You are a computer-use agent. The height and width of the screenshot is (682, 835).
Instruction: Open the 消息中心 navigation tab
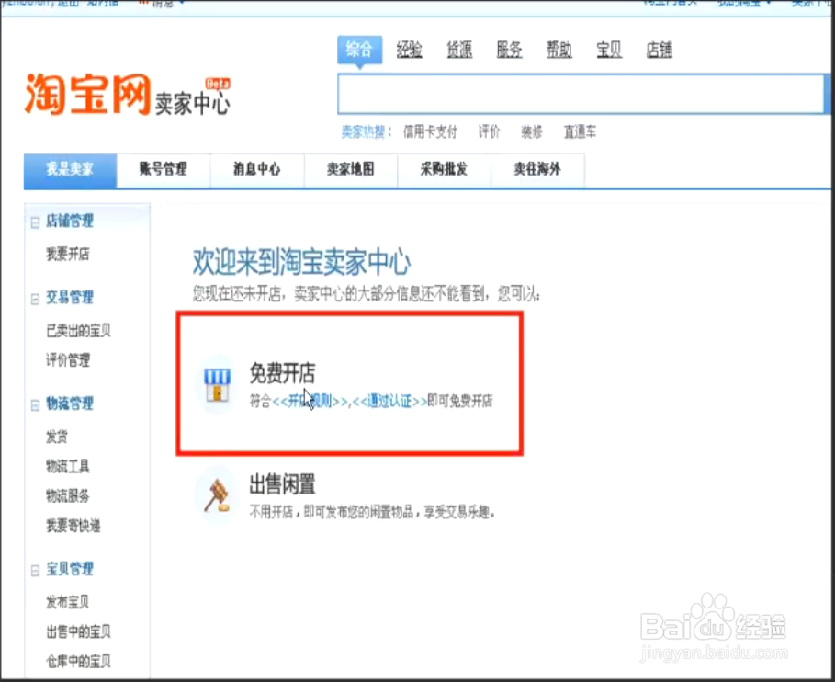(x=257, y=170)
